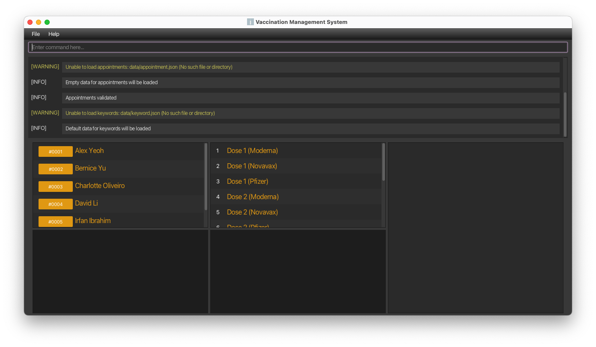Click 'Empty data for appointments will be loaded' log
This screenshot has width=596, height=347.
311,82
